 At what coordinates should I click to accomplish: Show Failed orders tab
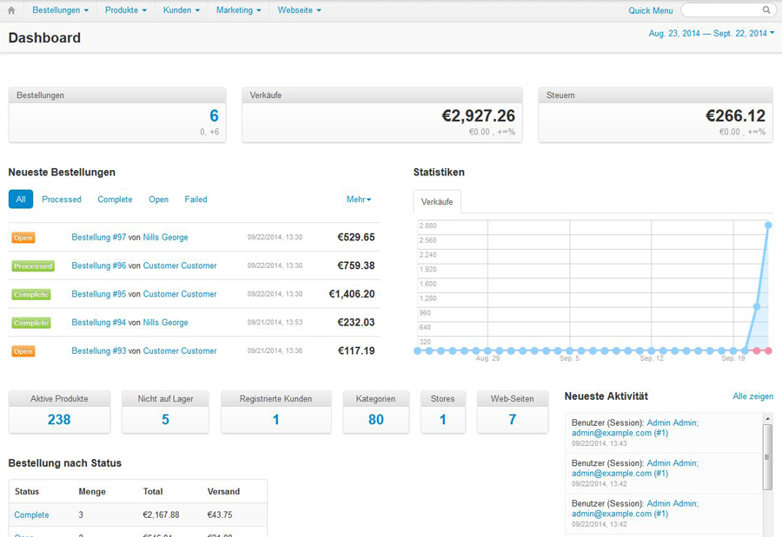195,200
